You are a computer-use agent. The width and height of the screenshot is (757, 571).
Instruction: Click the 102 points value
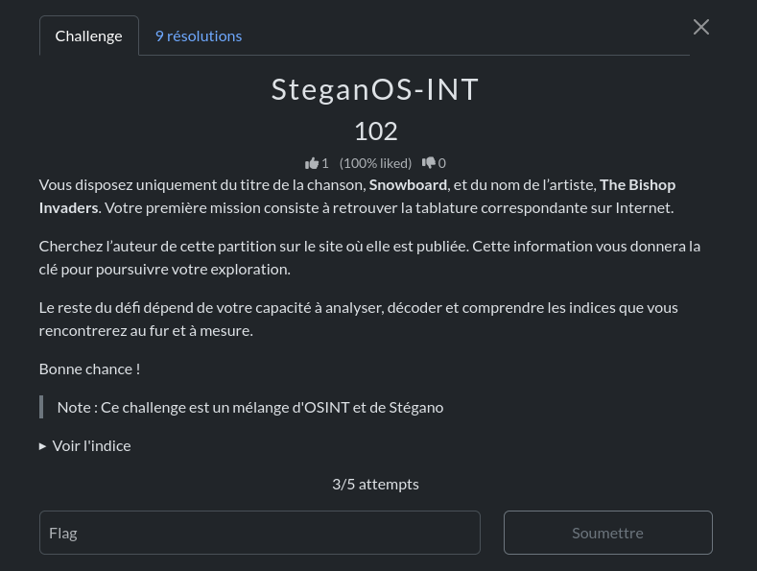click(x=375, y=131)
